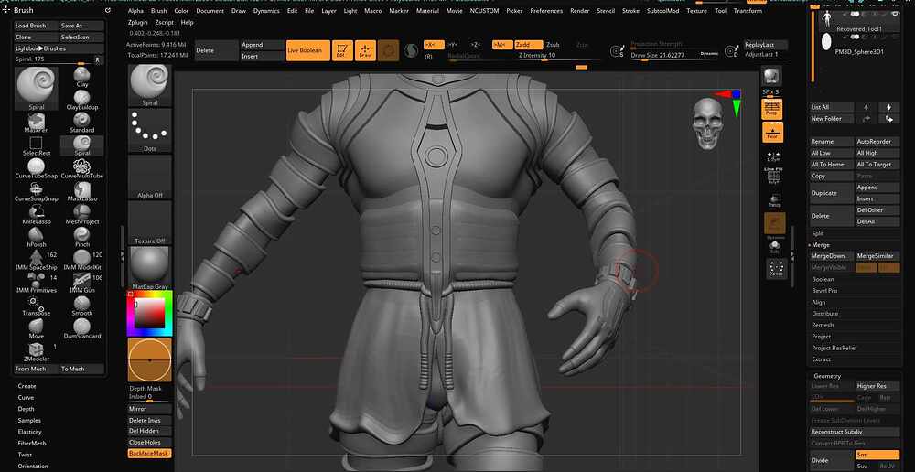Image resolution: width=915 pixels, height=472 pixels.
Task: Pick a color in color picker square
Action: (x=151, y=314)
